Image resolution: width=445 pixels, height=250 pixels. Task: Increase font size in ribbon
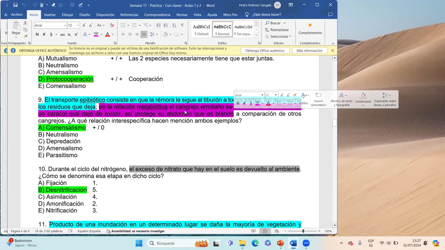(x=84, y=25)
